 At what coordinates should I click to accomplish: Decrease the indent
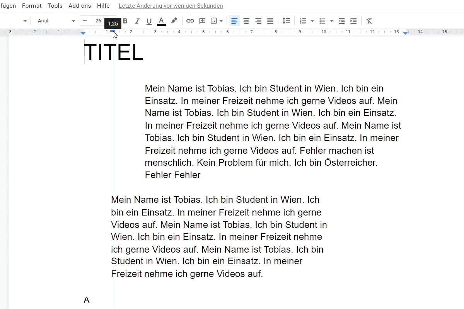point(341,21)
